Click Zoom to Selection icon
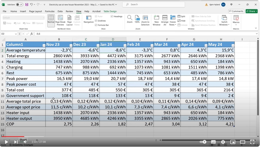This screenshot has height=148, width=260. click(x=145, y=20)
